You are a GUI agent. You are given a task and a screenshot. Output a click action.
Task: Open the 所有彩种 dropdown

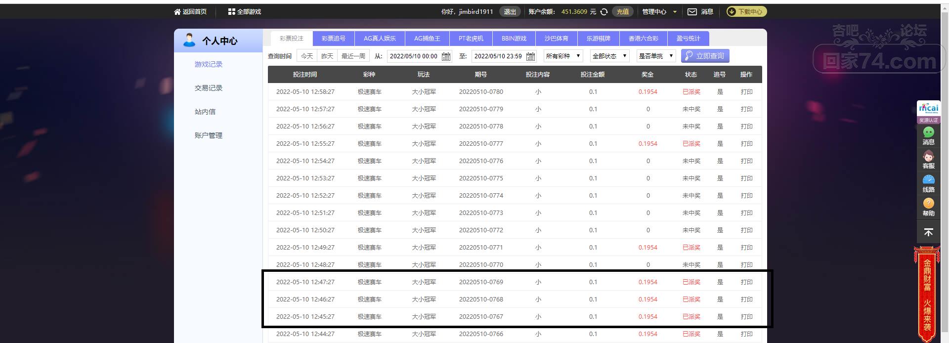coord(563,56)
